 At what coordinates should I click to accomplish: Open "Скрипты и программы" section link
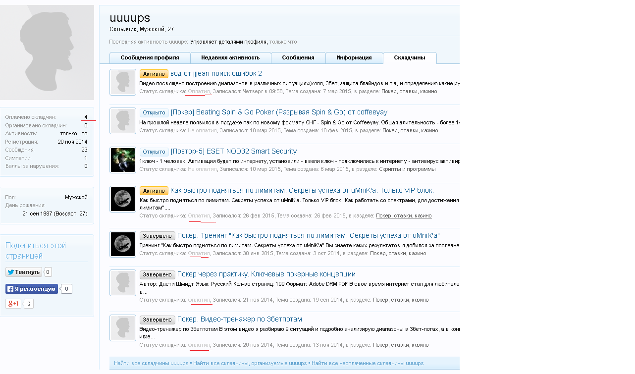point(407,169)
